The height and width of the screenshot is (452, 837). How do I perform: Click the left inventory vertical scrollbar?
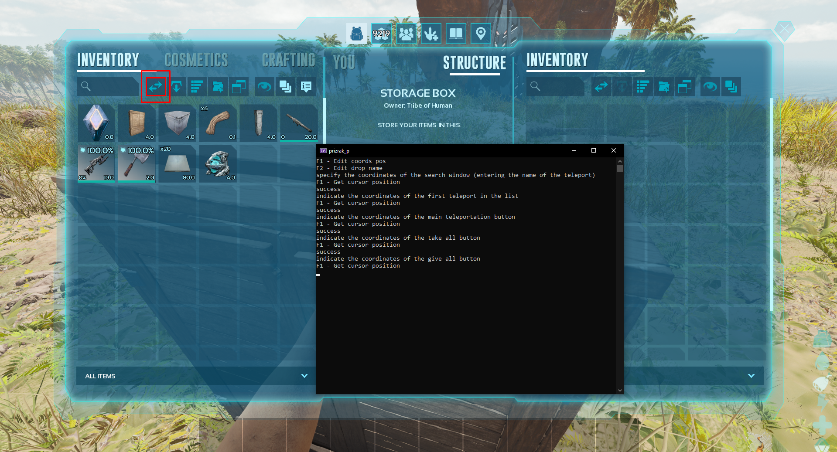click(x=324, y=120)
